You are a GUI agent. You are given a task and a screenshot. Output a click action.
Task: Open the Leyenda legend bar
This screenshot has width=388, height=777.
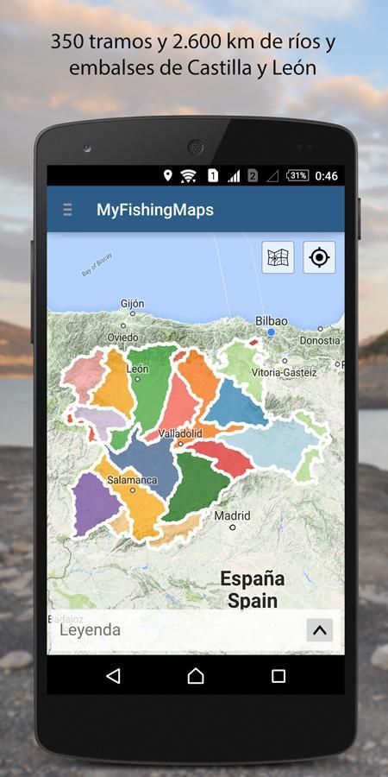coord(196,630)
